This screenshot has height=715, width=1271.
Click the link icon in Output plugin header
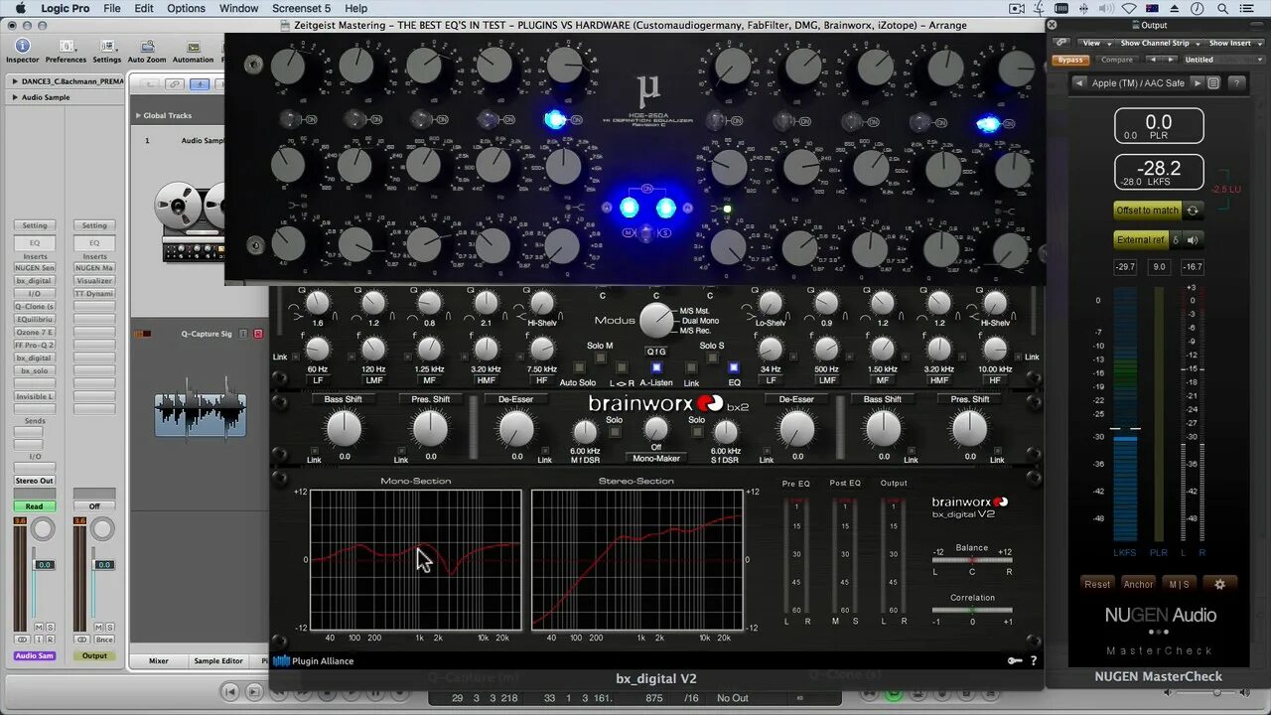pos(1061,43)
